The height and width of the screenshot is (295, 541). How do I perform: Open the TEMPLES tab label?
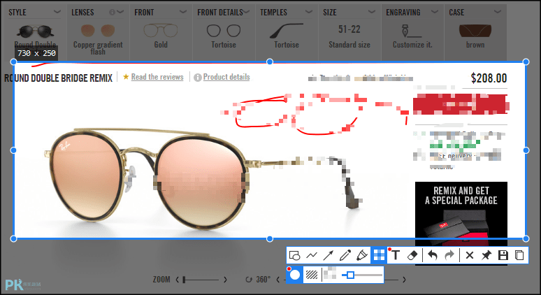click(x=273, y=13)
